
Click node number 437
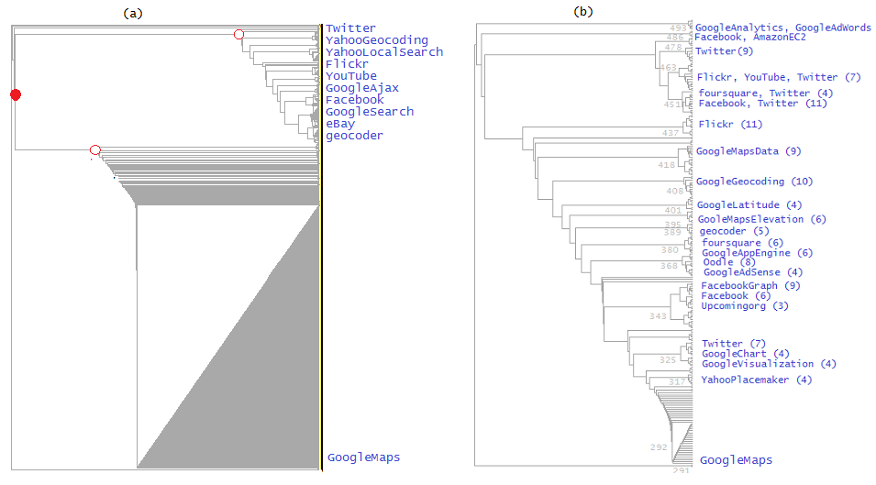pos(671,133)
